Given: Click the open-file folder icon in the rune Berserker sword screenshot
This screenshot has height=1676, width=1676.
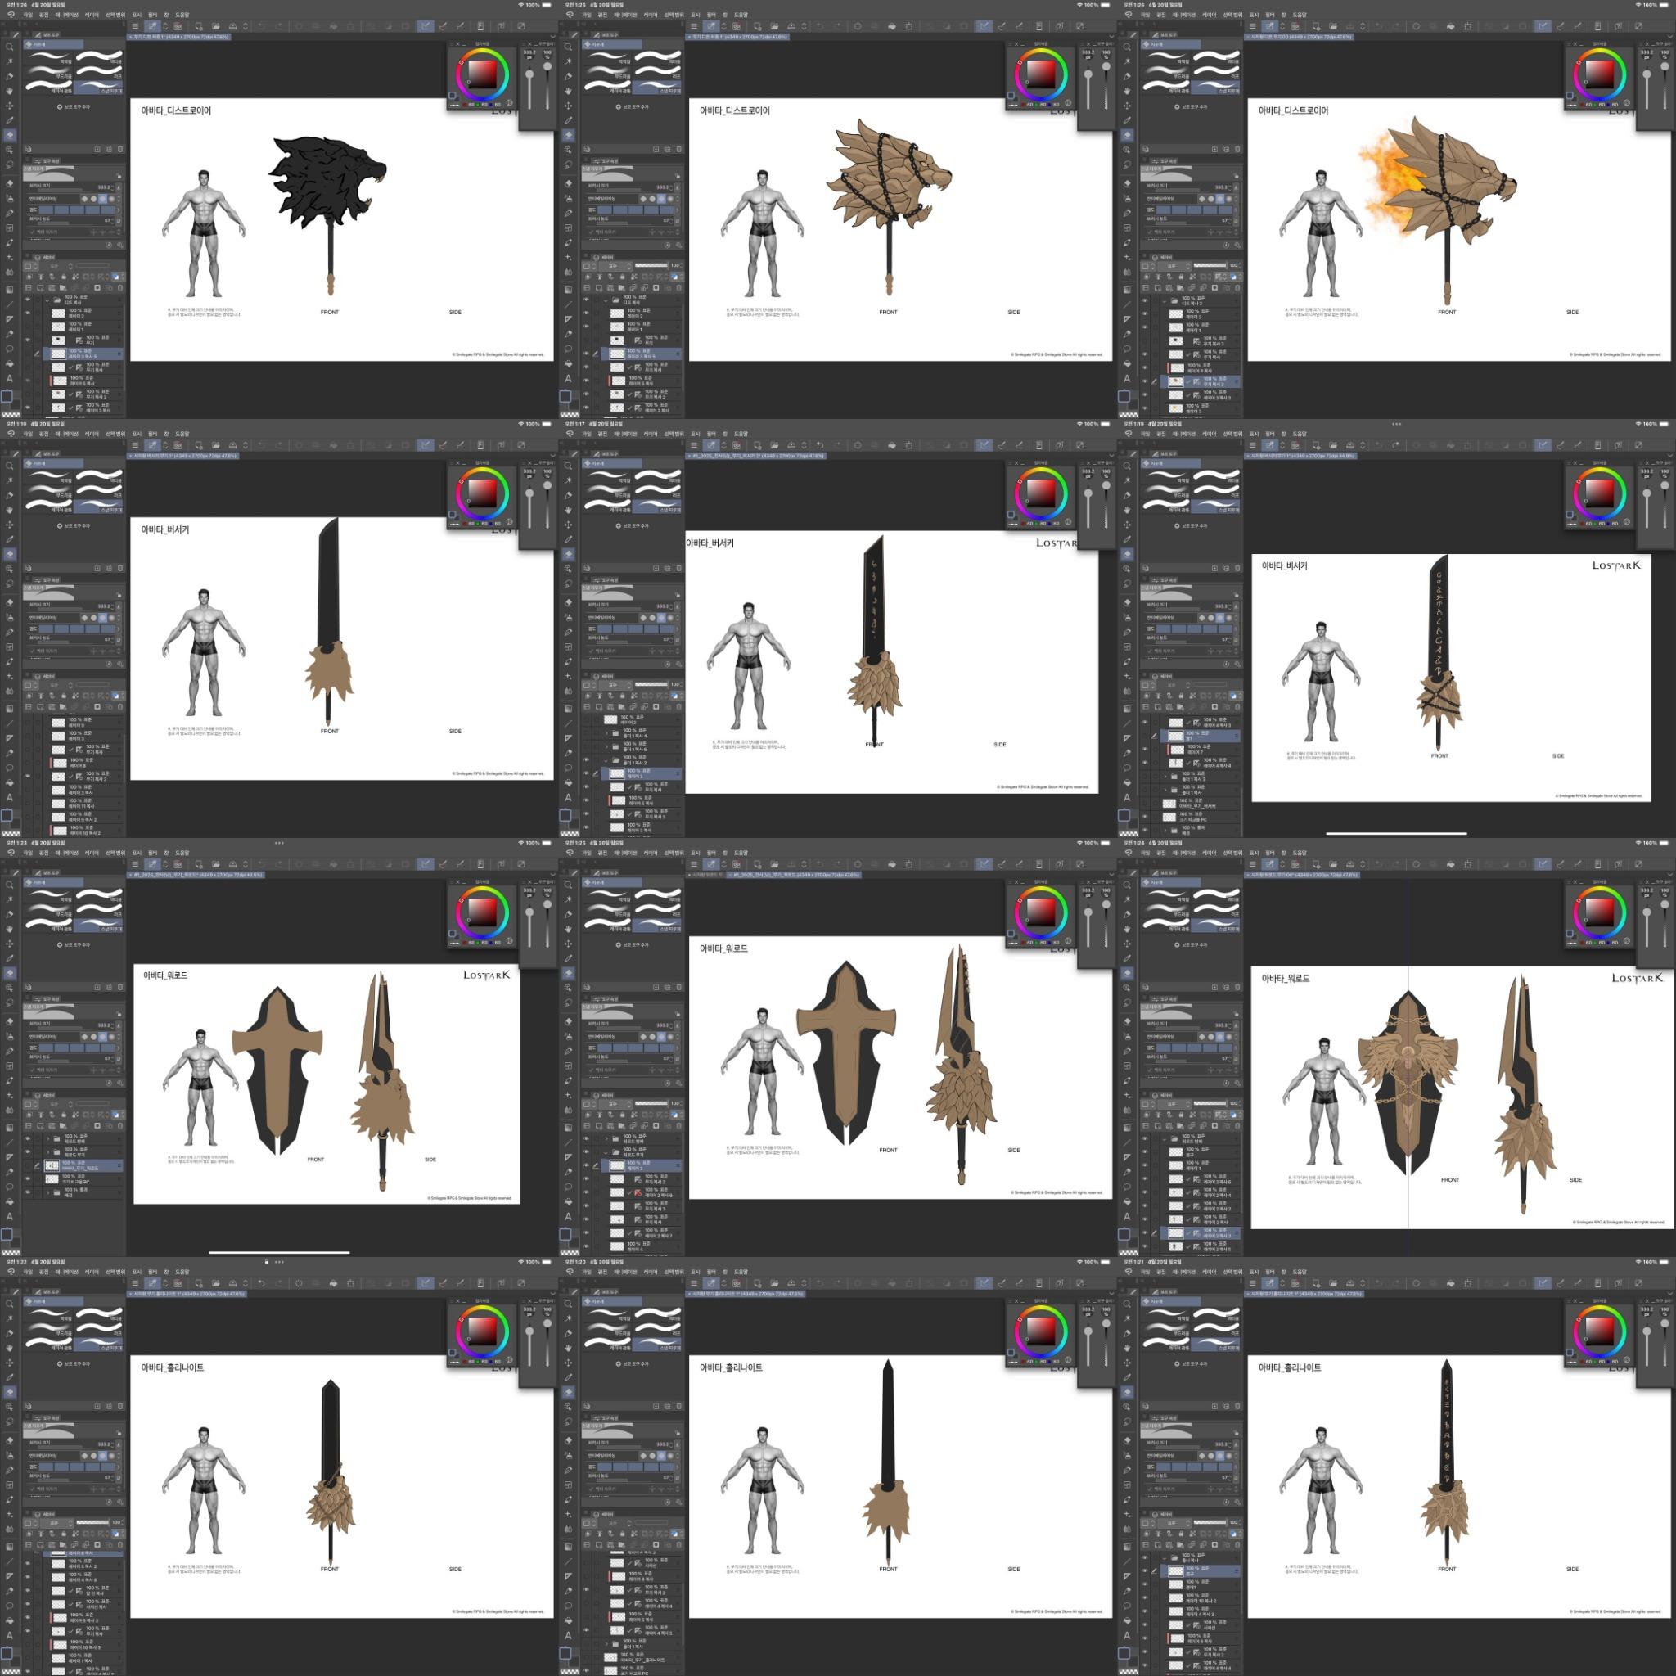Looking at the screenshot, I should coord(1333,445).
